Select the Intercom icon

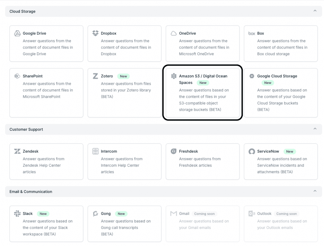[x=95, y=151]
